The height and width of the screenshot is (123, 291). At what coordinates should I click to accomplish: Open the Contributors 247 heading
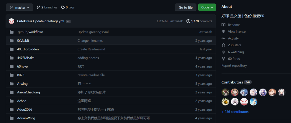click(x=237, y=82)
